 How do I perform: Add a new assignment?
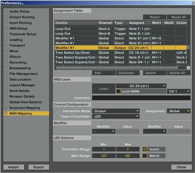[x=104, y=73]
